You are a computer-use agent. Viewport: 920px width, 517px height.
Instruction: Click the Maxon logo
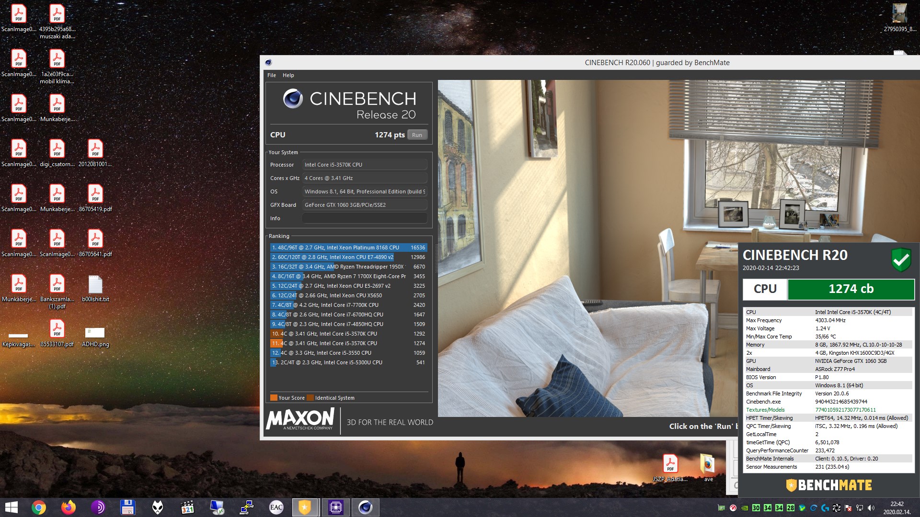[300, 419]
